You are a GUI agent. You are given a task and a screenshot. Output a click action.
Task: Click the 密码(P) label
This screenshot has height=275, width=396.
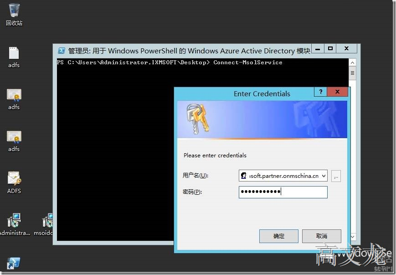(192, 192)
